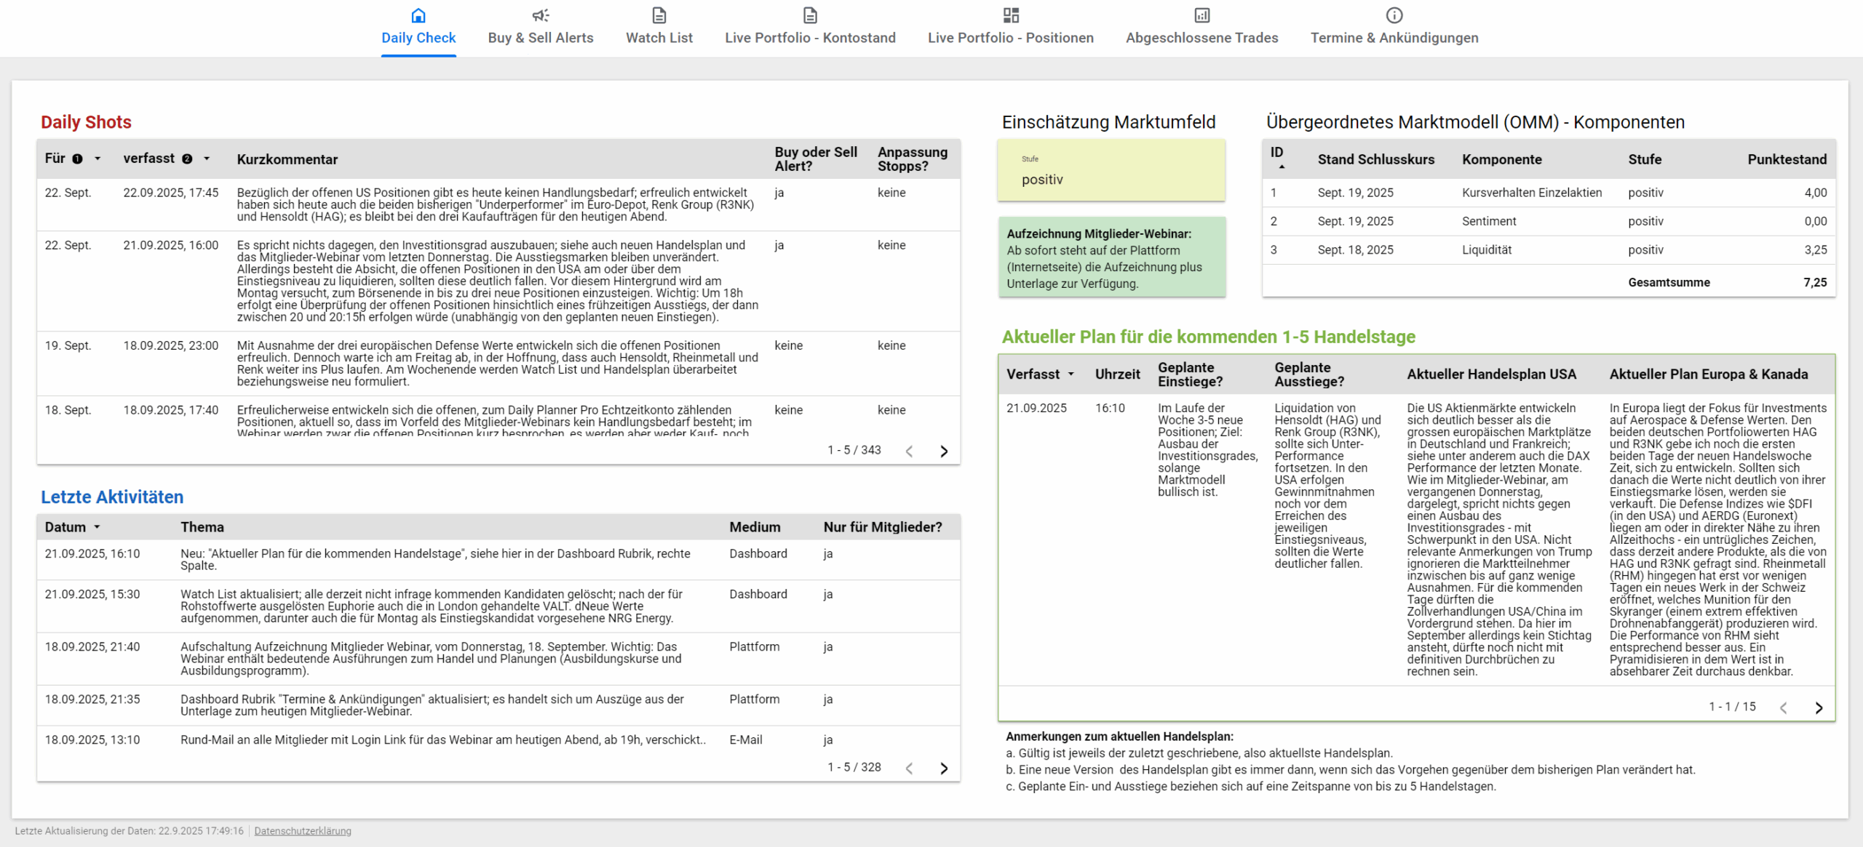1863x847 pixels.
Task: Open the Datenschutzerklärung link
Action: (x=303, y=831)
